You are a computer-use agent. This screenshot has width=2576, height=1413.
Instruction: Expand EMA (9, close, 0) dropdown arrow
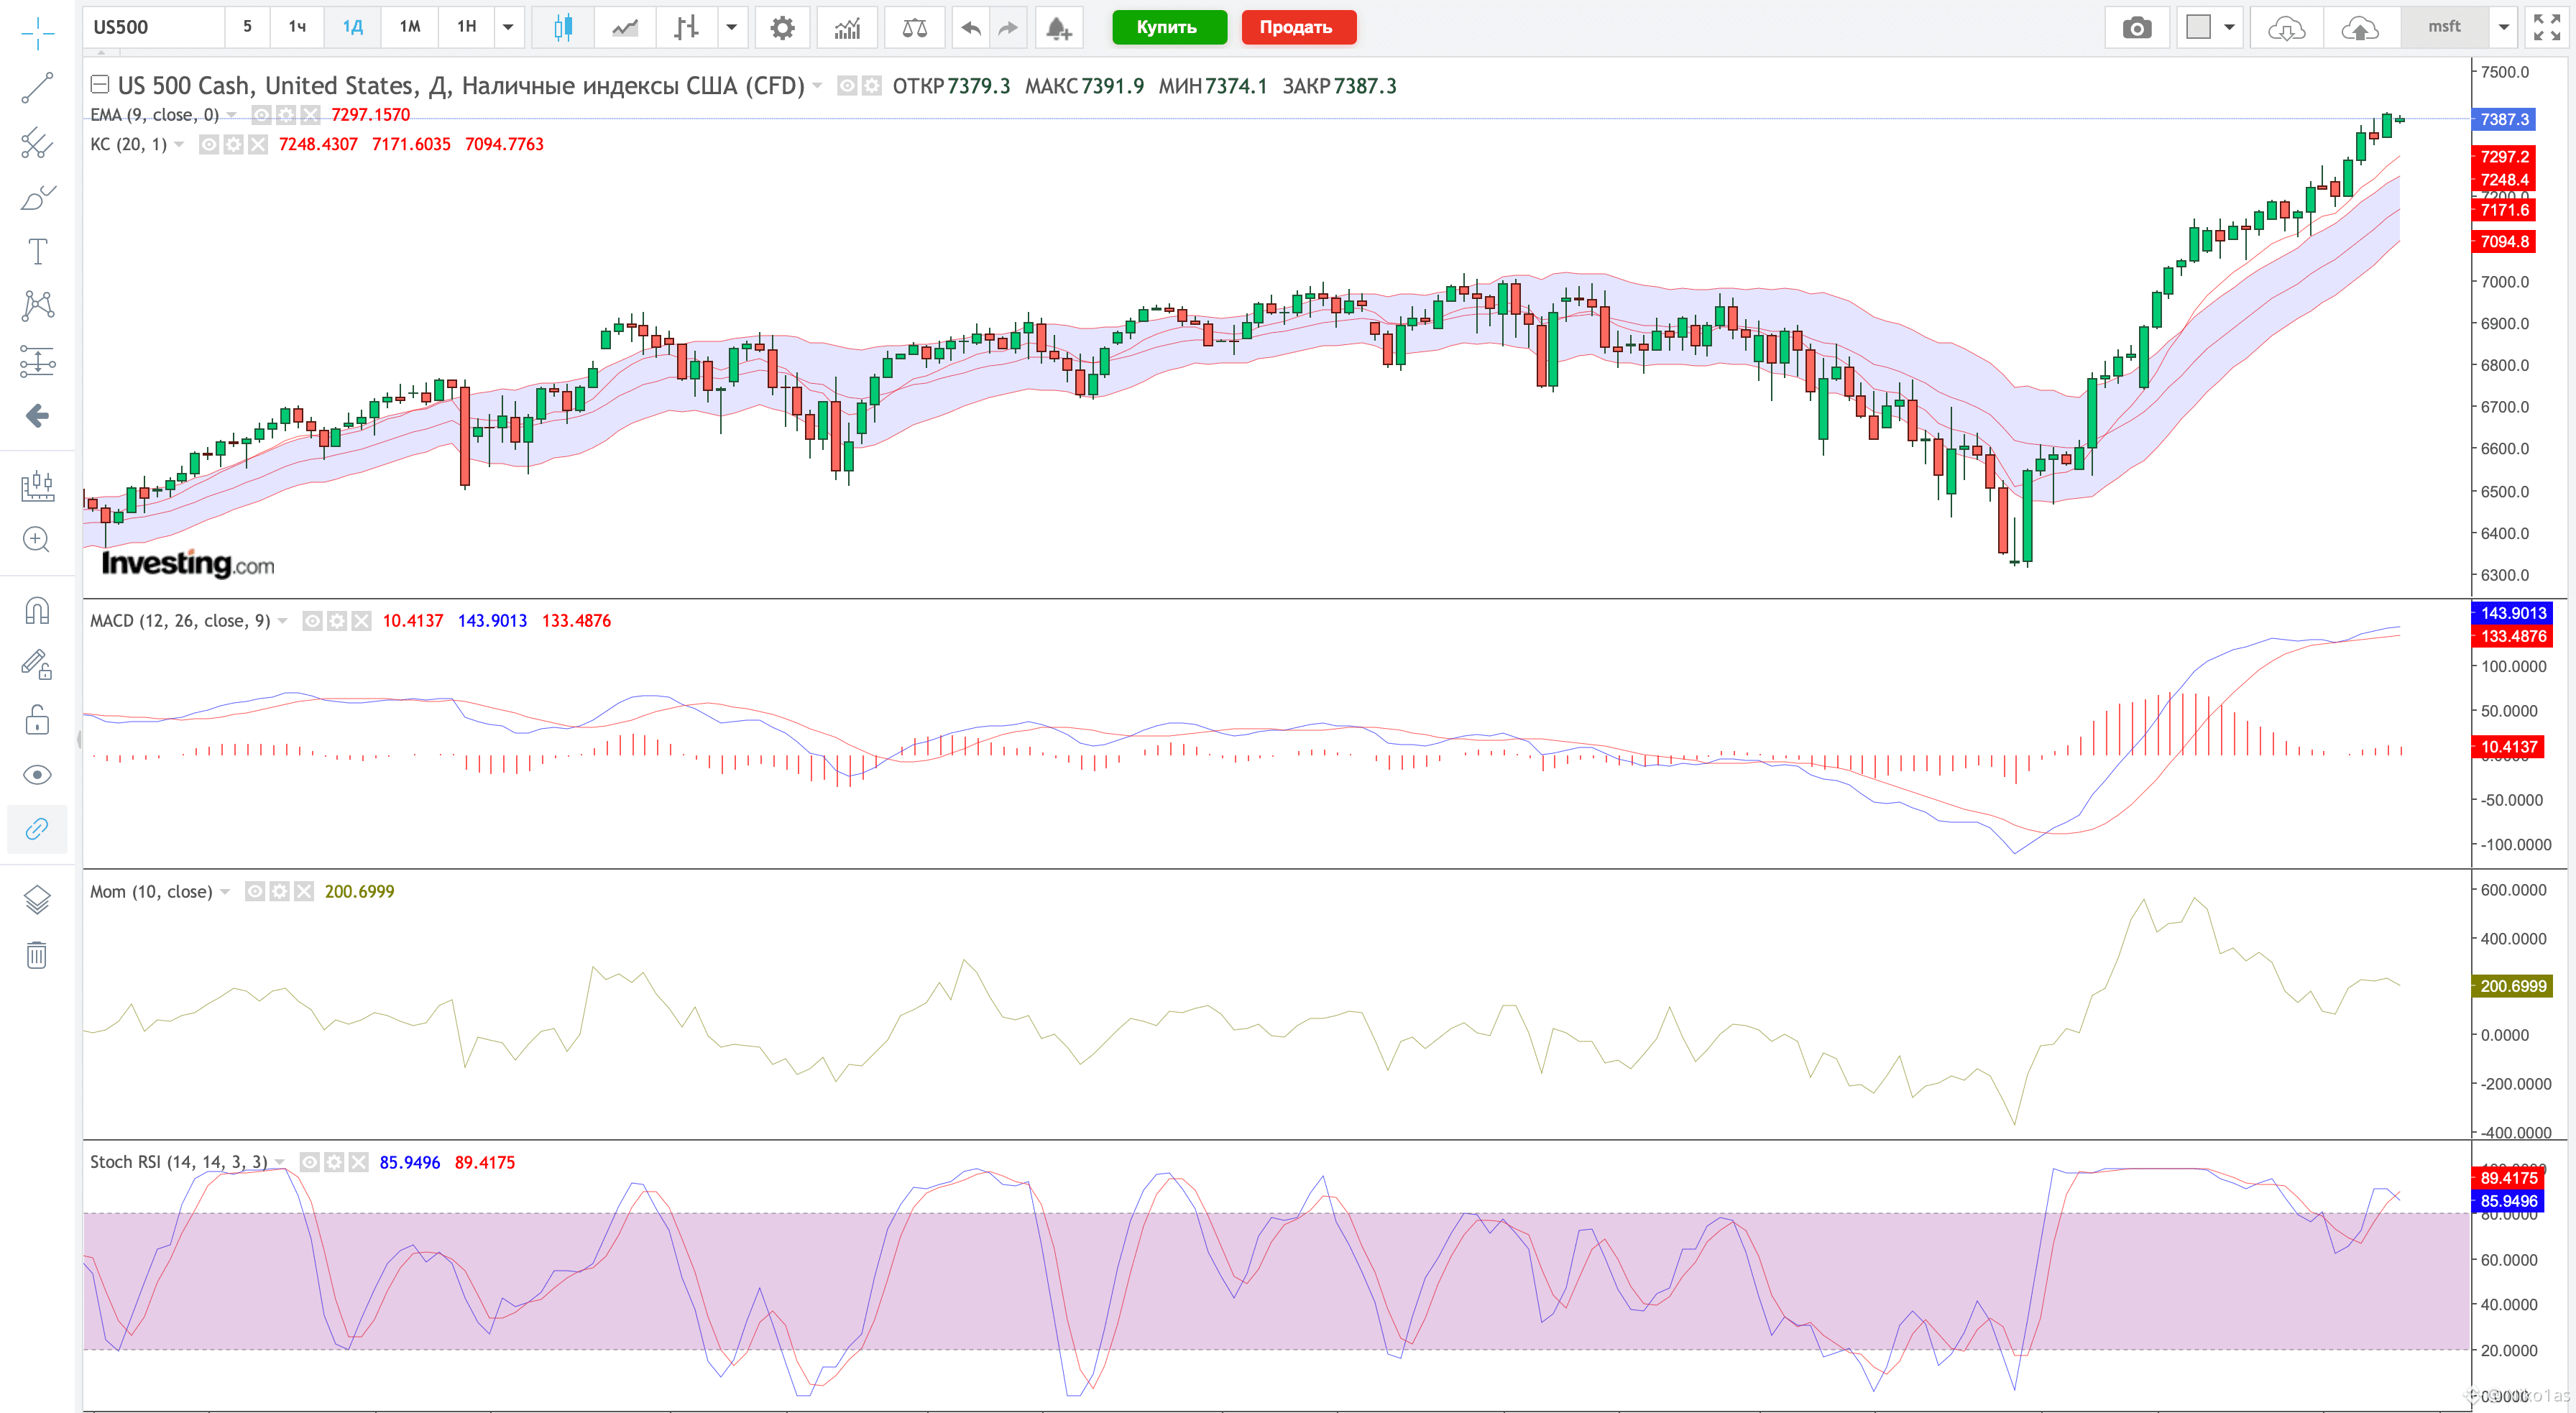[232, 115]
